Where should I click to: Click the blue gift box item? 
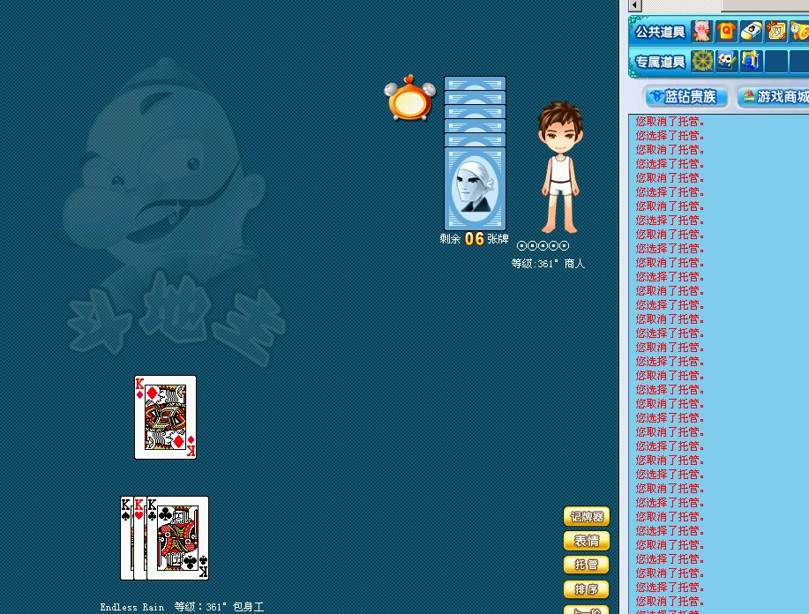pos(751,61)
